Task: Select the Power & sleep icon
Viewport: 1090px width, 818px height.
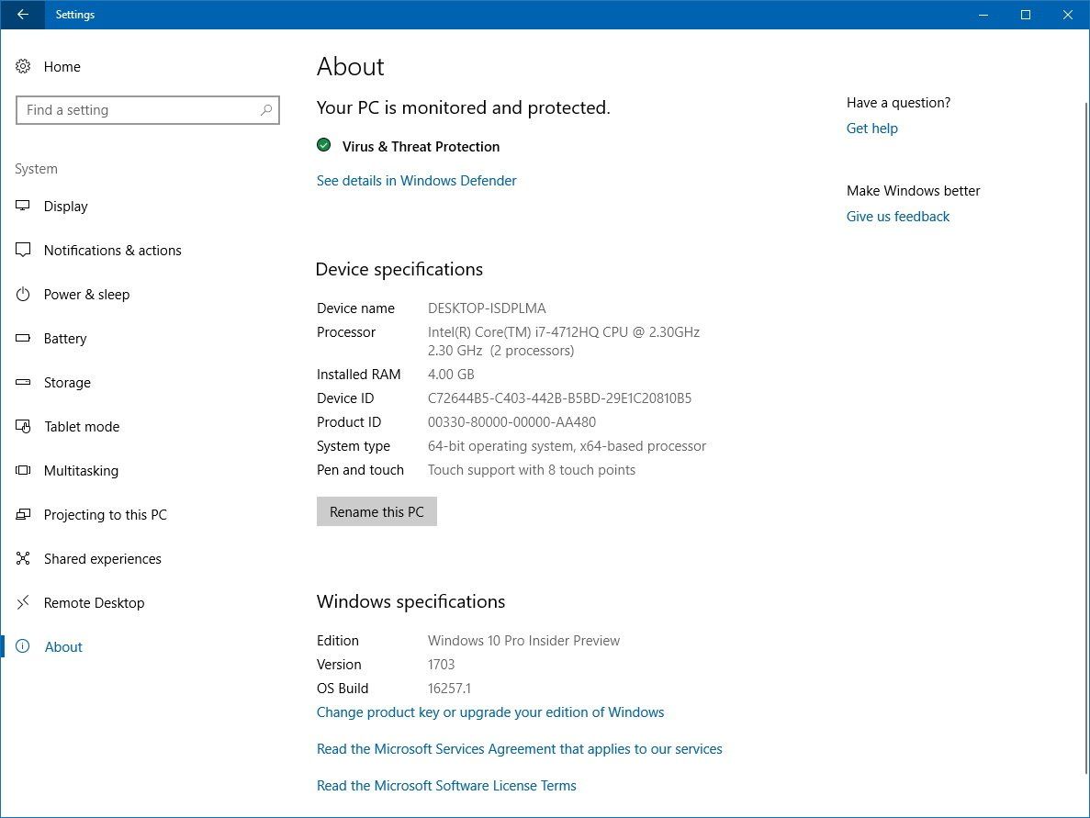Action: click(22, 294)
